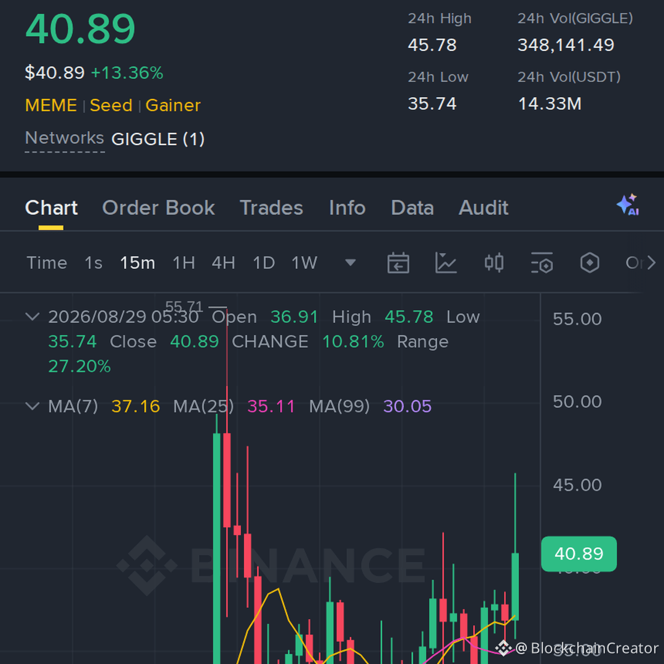664x664 pixels.
Task: Open more time intervals dropdown arrow
Action: tap(350, 263)
